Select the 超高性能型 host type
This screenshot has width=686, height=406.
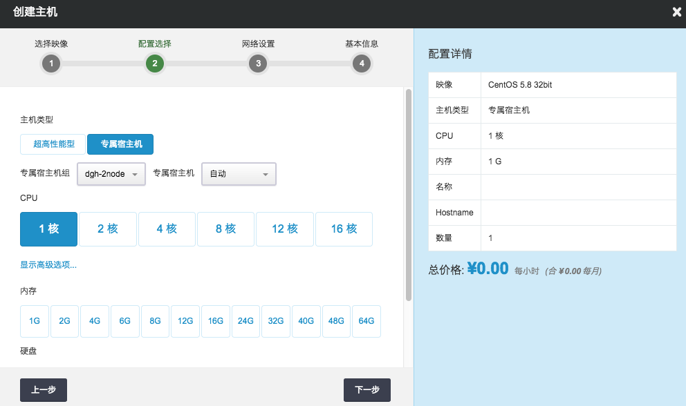[x=53, y=144]
